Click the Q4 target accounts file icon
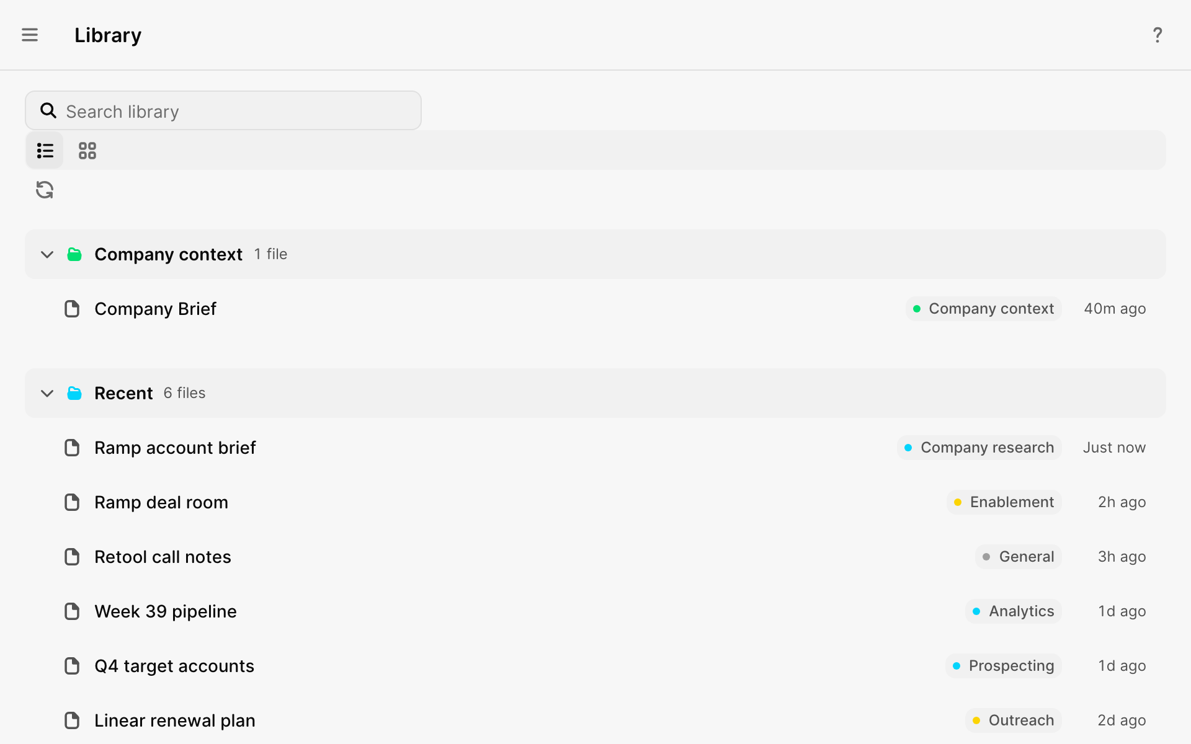Viewport: 1191px width, 744px height. point(72,666)
